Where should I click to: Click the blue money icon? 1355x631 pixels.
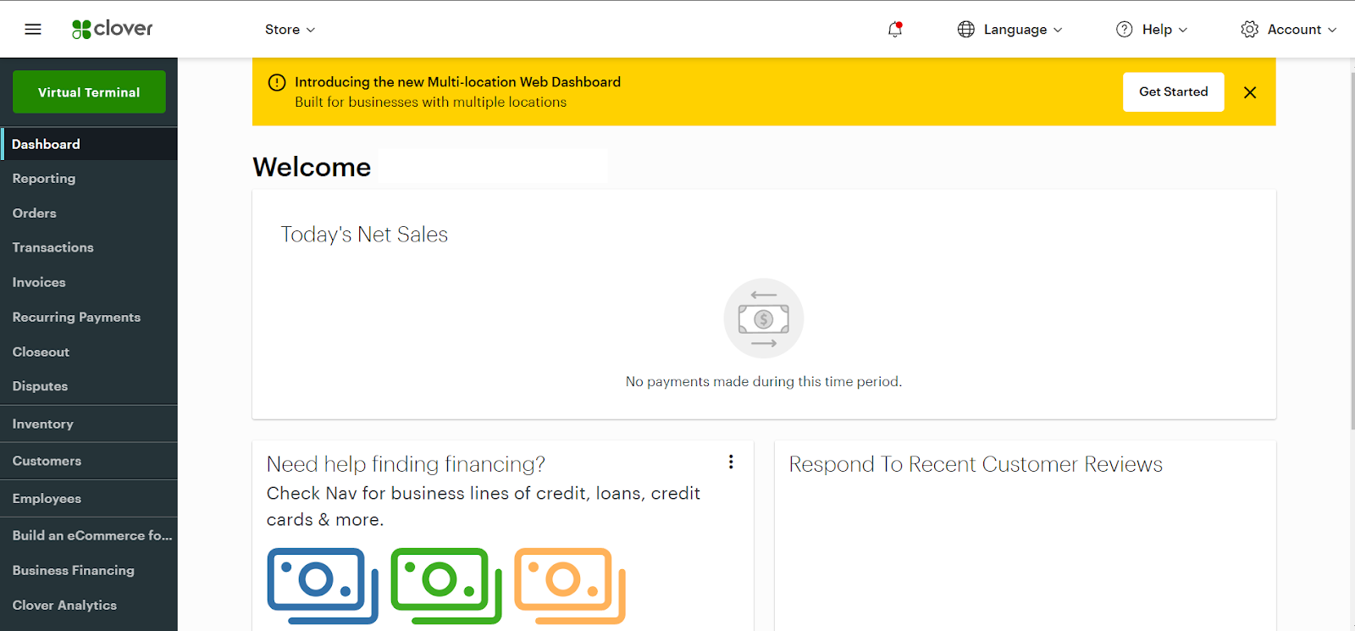pyautogui.click(x=323, y=586)
